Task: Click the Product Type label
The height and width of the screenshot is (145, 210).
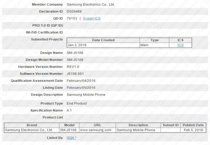Action: pos(52,103)
